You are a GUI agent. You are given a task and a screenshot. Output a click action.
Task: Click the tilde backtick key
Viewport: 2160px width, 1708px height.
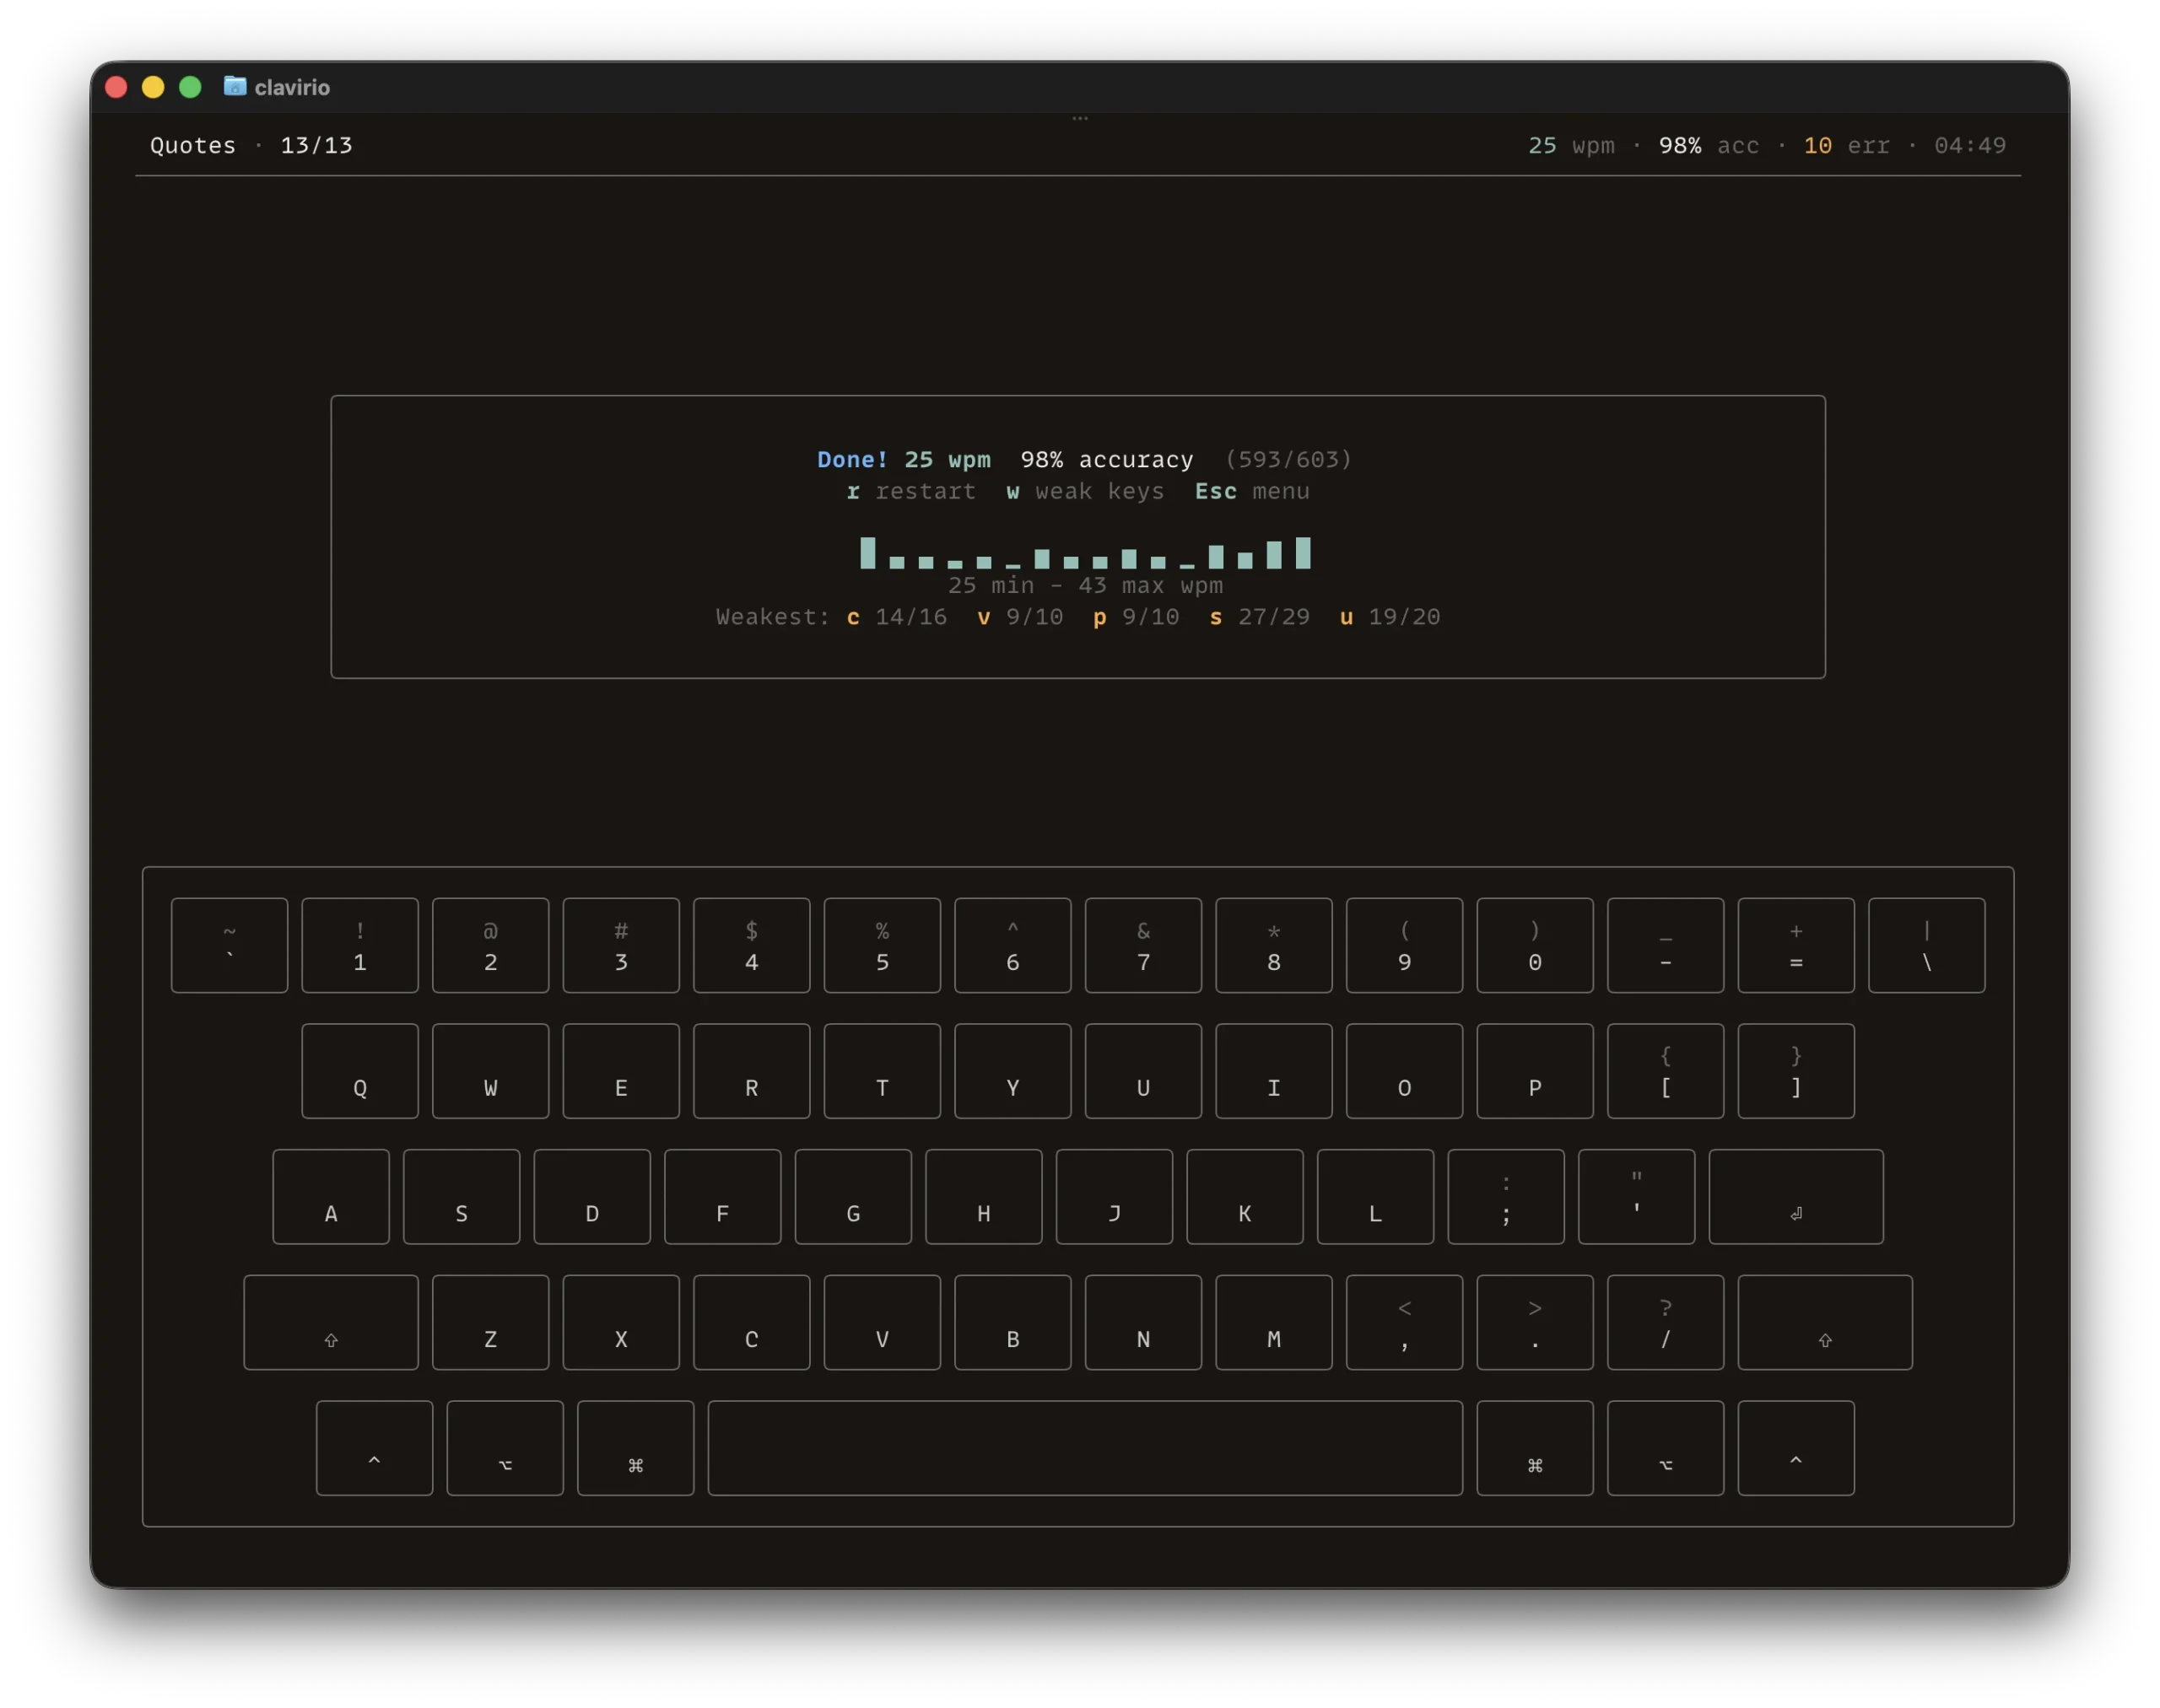229,945
